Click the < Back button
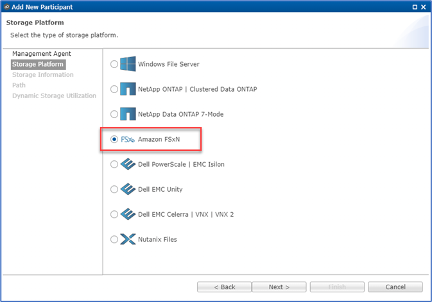The width and height of the screenshot is (432, 302). 224,287
